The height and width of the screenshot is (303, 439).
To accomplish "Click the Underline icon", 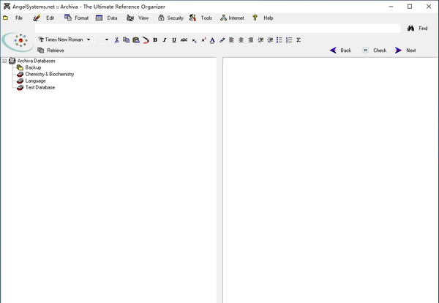I will coord(174,40).
